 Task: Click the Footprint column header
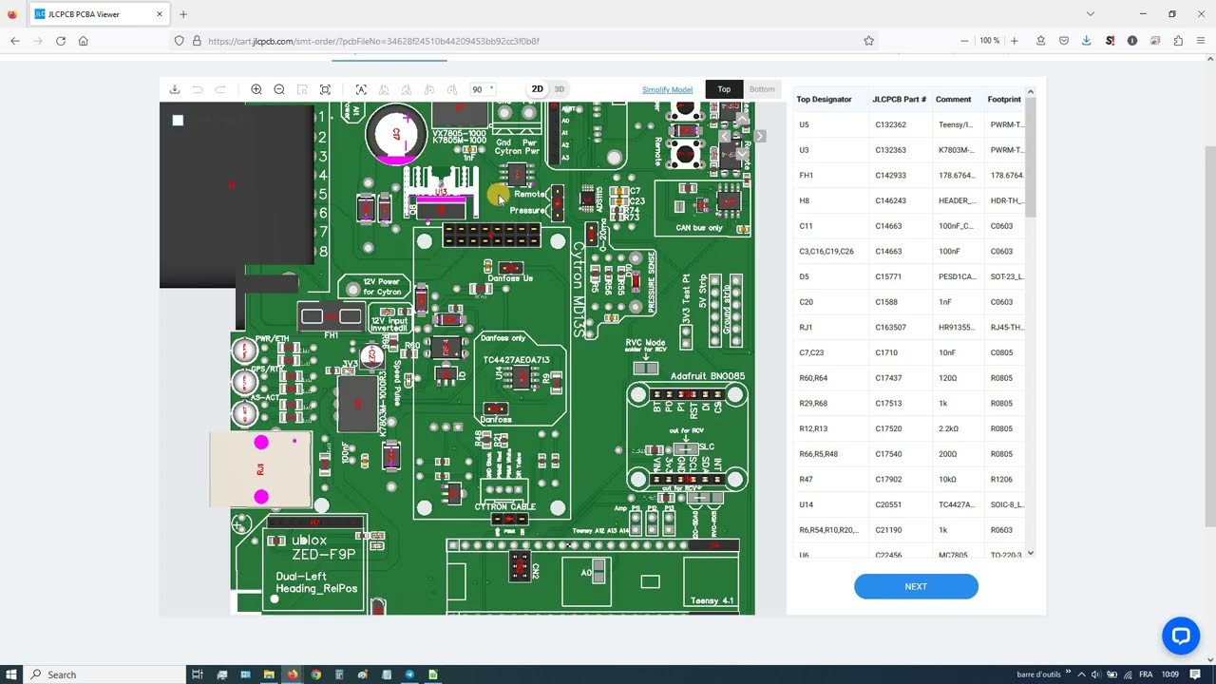point(1004,99)
